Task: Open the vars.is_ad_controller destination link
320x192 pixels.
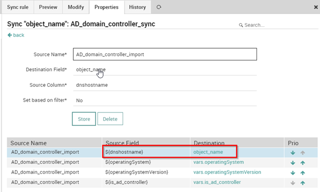Action: point(217,182)
